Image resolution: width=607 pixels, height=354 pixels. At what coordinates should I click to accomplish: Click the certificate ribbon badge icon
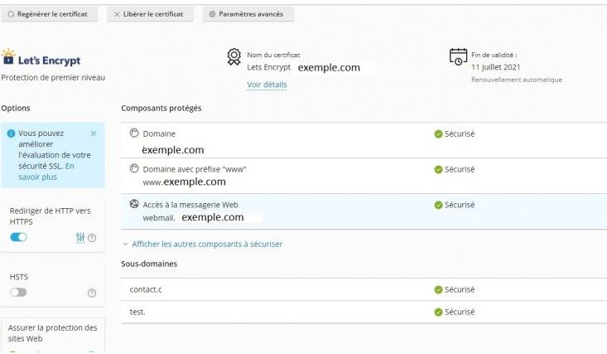pos(234,56)
